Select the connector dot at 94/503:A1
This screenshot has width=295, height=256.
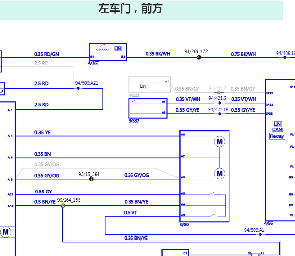point(260,234)
